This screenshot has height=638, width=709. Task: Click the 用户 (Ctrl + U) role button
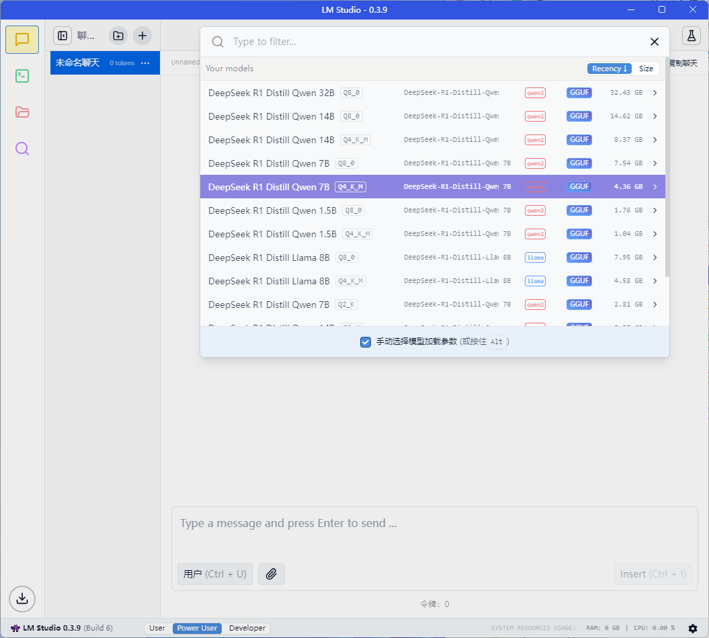[x=215, y=573]
